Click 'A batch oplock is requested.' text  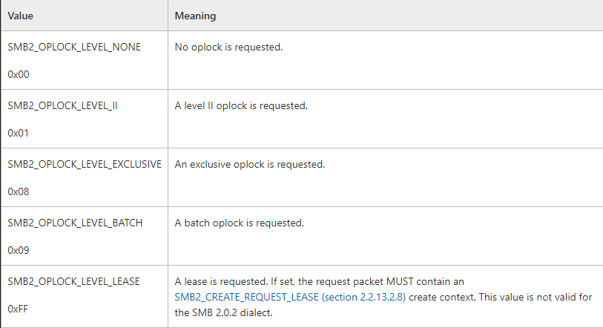[x=240, y=223]
